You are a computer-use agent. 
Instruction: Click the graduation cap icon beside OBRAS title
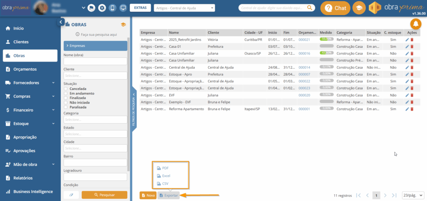click(123, 25)
